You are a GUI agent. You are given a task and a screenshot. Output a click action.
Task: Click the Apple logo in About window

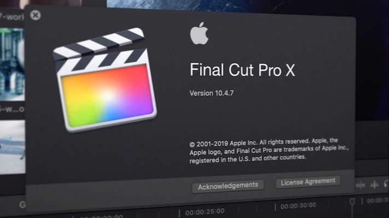(x=199, y=33)
